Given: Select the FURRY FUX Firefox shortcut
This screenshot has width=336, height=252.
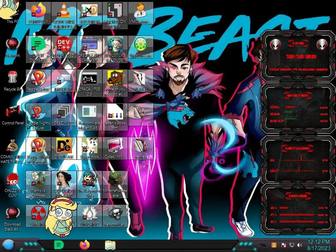Looking at the screenshot, I should tap(38, 13).
